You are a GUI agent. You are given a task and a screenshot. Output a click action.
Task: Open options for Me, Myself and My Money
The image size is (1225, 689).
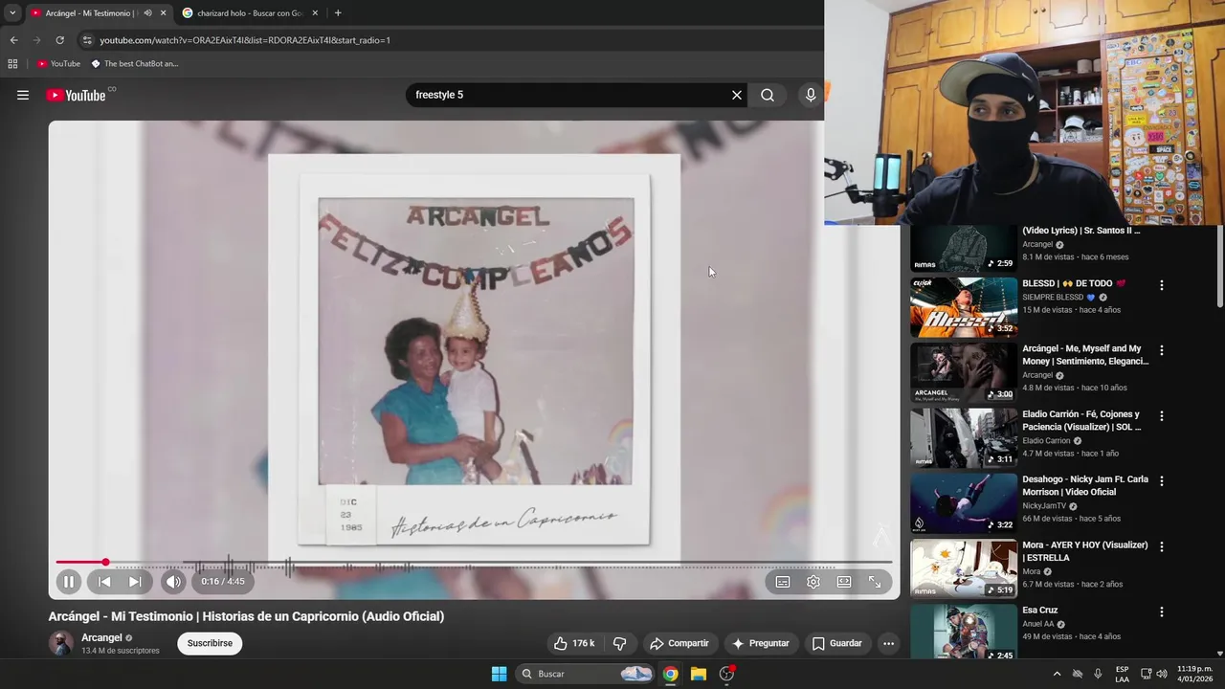tap(1162, 350)
